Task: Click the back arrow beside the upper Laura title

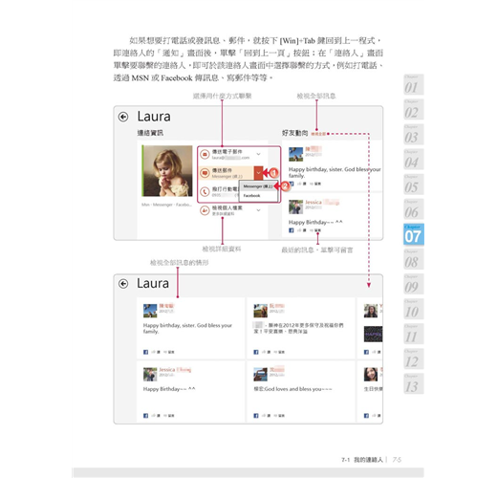Action: click(123, 117)
